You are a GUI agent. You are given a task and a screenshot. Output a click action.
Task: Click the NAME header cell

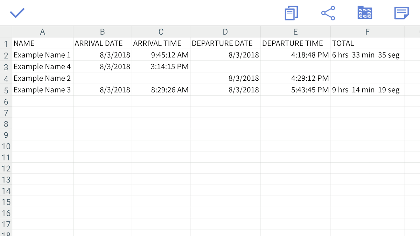click(x=42, y=43)
